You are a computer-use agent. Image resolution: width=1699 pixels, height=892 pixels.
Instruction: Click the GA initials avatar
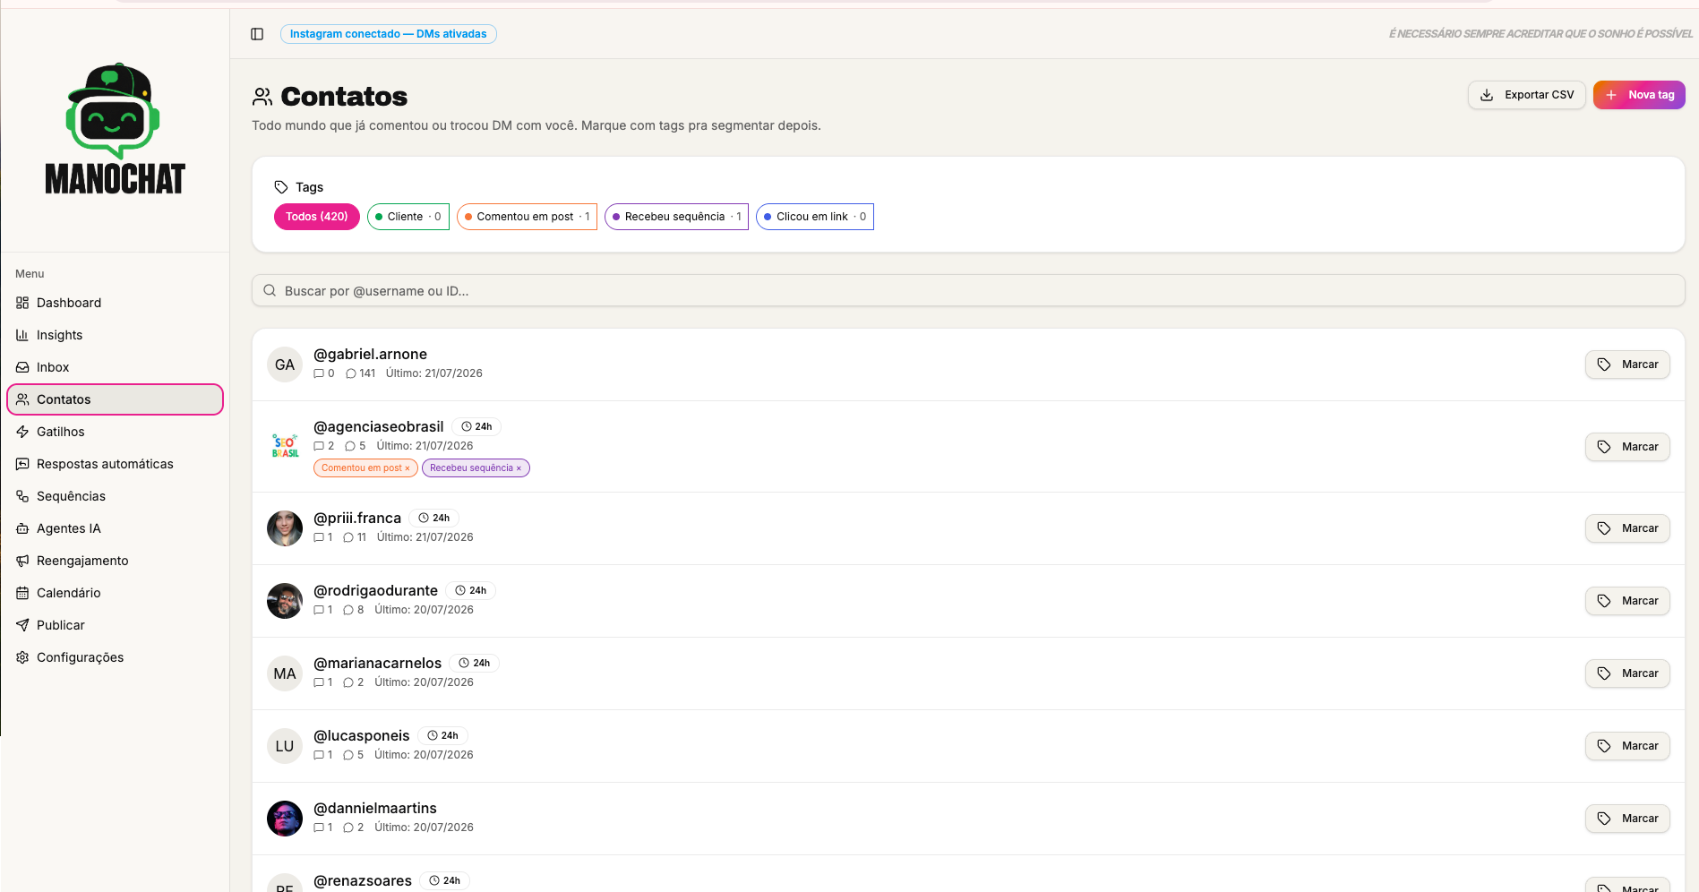(x=285, y=365)
